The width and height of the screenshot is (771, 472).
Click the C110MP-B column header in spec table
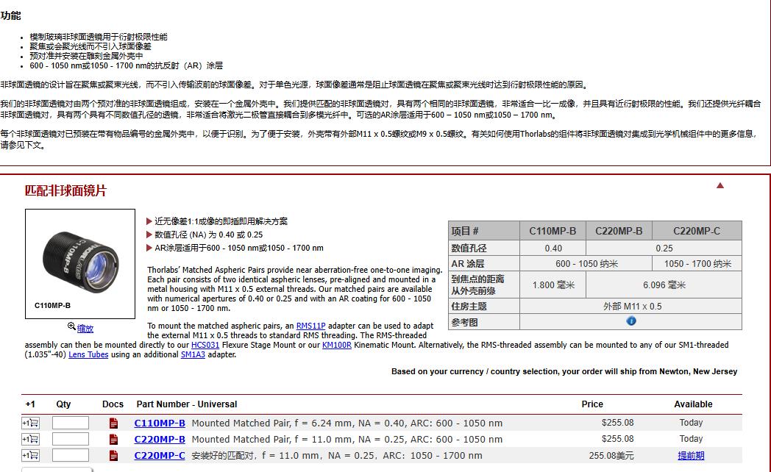pos(553,231)
